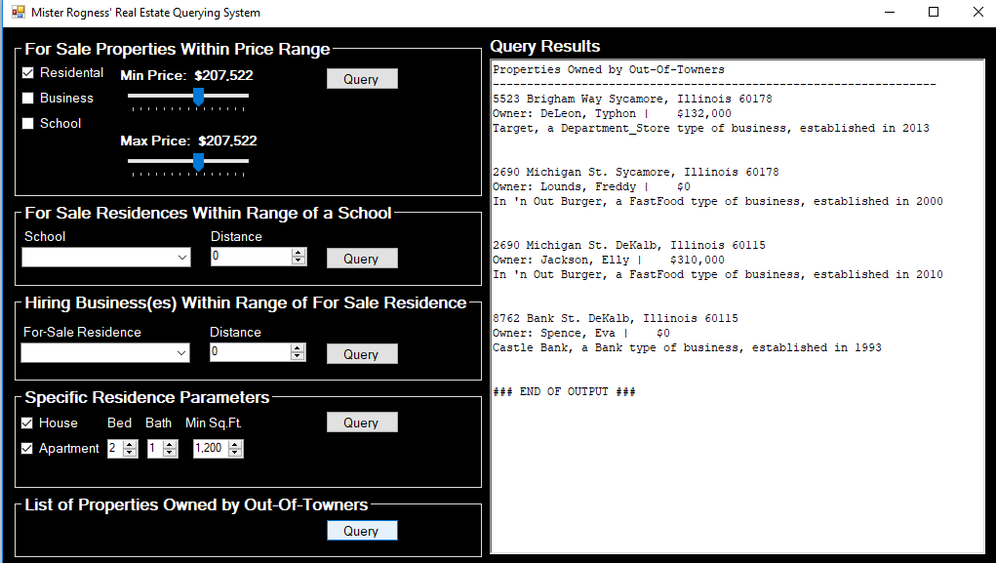Image resolution: width=996 pixels, height=563 pixels.
Task: Enable the Business checkbox
Action: [28, 99]
